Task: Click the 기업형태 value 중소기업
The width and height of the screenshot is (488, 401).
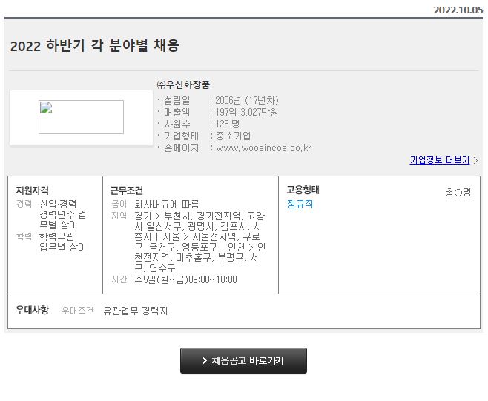Action: (x=233, y=136)
